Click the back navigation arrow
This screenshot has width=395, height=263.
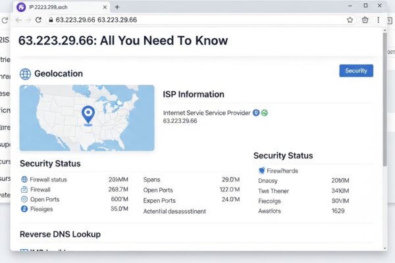(x=19, y=20)
